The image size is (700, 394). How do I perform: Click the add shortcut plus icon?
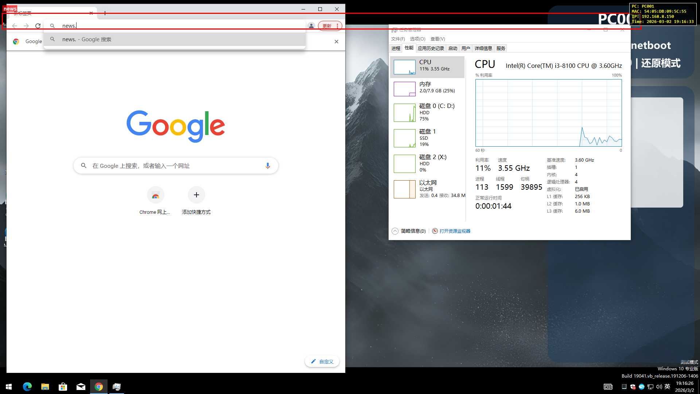pos(196,195)
